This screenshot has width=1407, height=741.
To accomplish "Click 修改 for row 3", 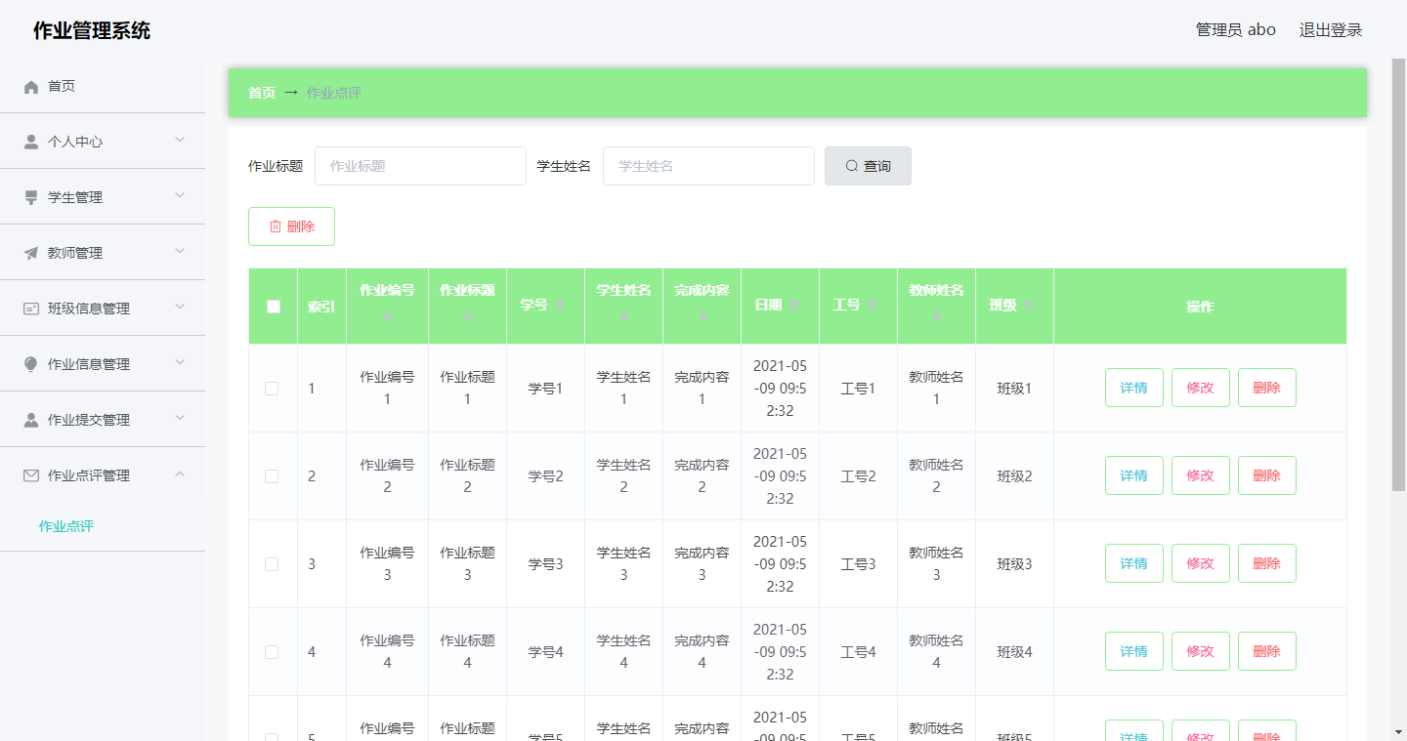I will pos(1200,563).
